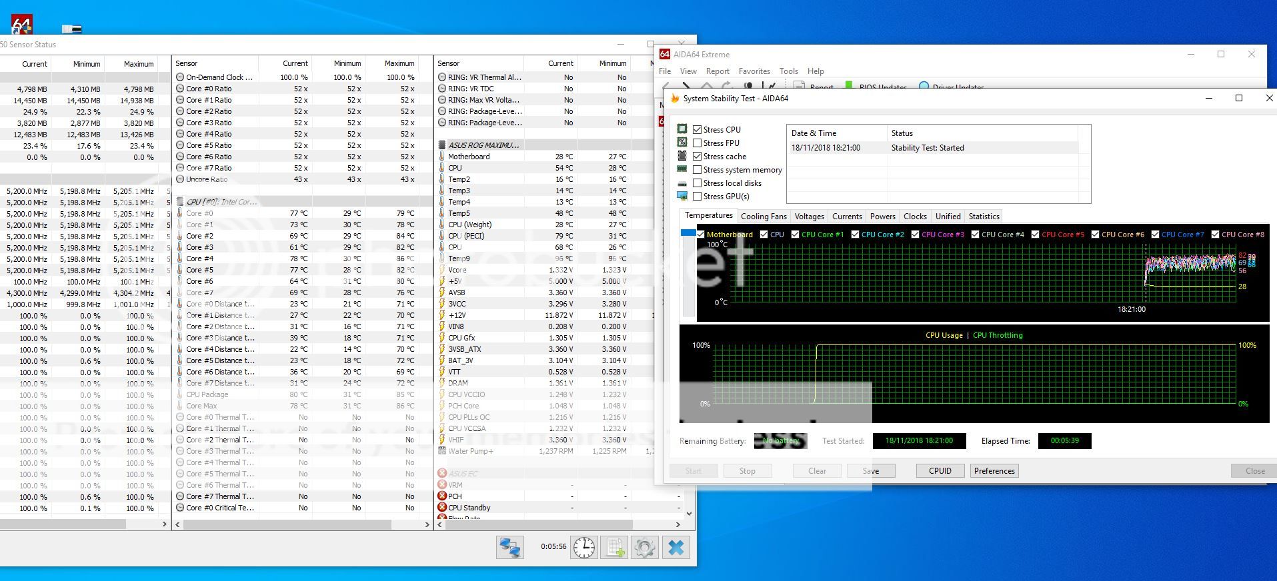The image size is (1277, 581).
Task: Click the CPU [#0] Intel Cor... group icon
Action: pyautogui.click(x=180, y=202)
